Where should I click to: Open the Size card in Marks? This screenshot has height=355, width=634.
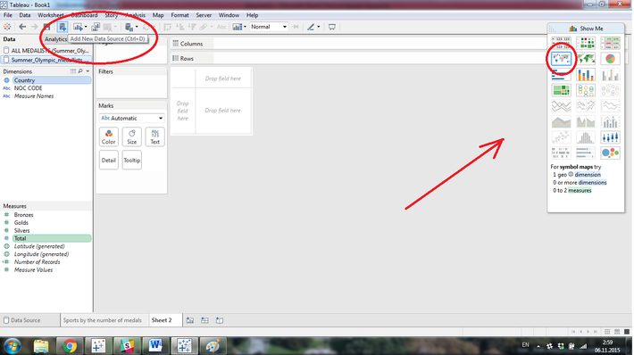(x=132, y=136)
